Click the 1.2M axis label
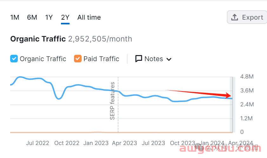The width and height of the screenshot is (267, 158). pos(246,118)
